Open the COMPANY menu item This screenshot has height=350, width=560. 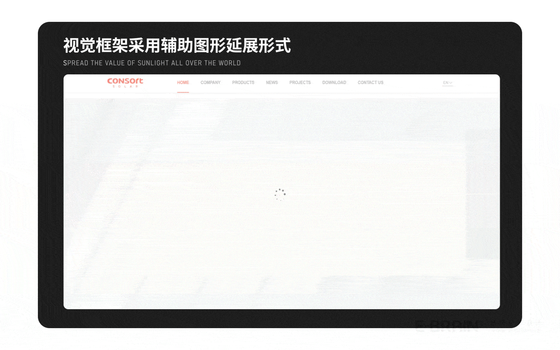coord(210,83)
